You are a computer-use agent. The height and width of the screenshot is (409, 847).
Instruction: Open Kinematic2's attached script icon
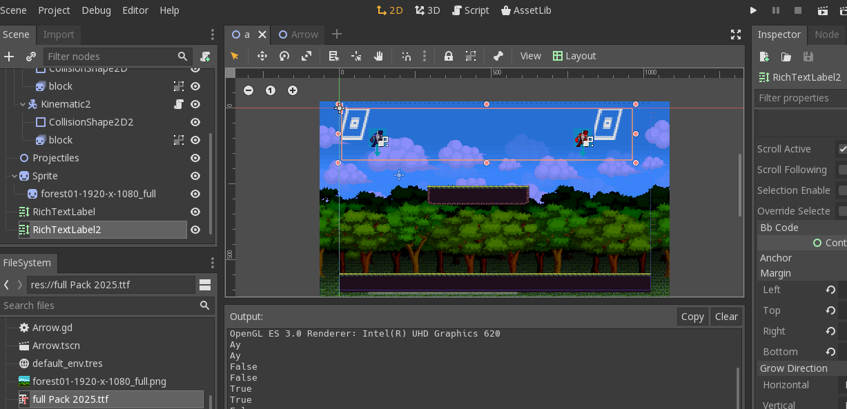tap(179, 104)
